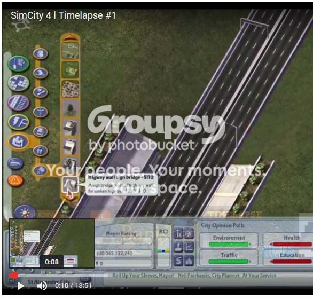Click the 'SimCity 4 l Timelapse #1' video title
This screenshot has width=313, height=299.
pos(63,15)
